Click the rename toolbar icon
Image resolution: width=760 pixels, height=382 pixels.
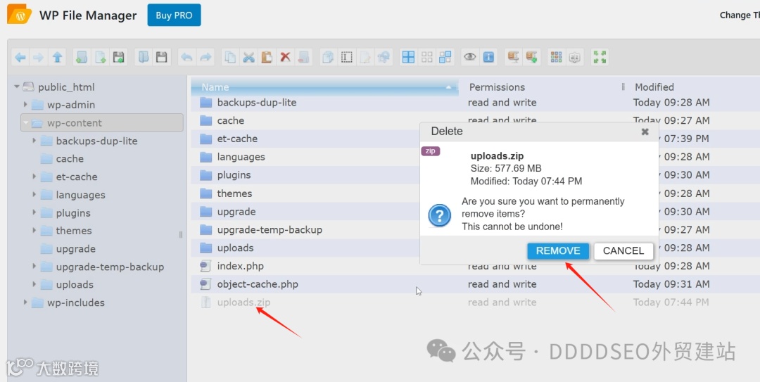click(x=346, y=57)
